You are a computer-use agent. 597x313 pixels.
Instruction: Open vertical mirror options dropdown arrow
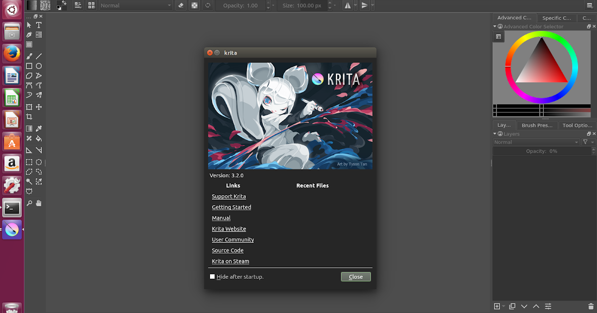[x=373, y=5]
